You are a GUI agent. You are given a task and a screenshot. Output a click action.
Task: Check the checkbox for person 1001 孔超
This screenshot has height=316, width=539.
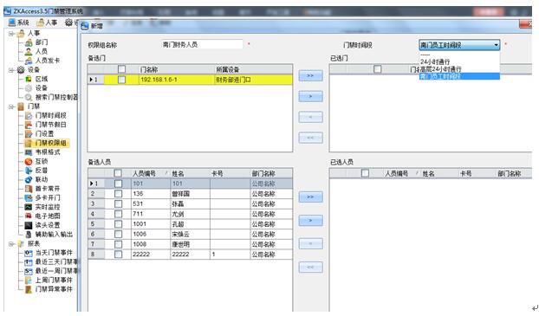point(118,224)
